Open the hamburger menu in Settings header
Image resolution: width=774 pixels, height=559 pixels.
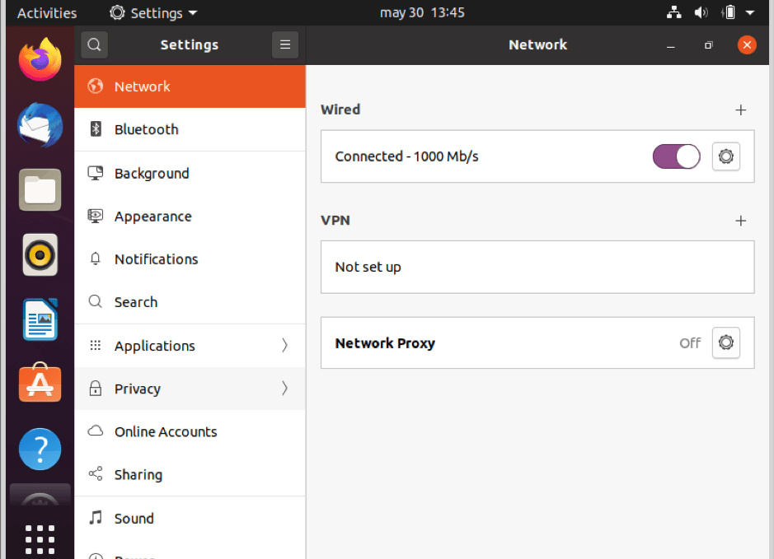click(x=285, y=44)
